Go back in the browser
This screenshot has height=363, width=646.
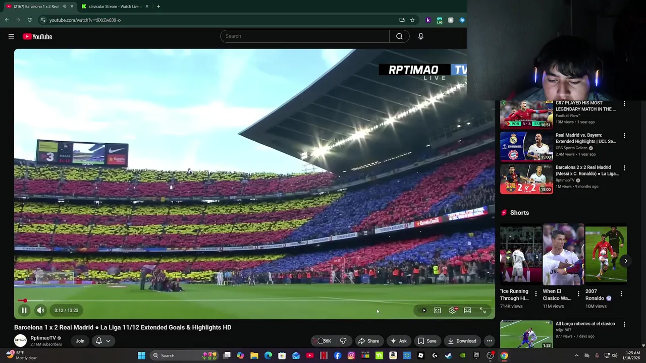(7, 20)
